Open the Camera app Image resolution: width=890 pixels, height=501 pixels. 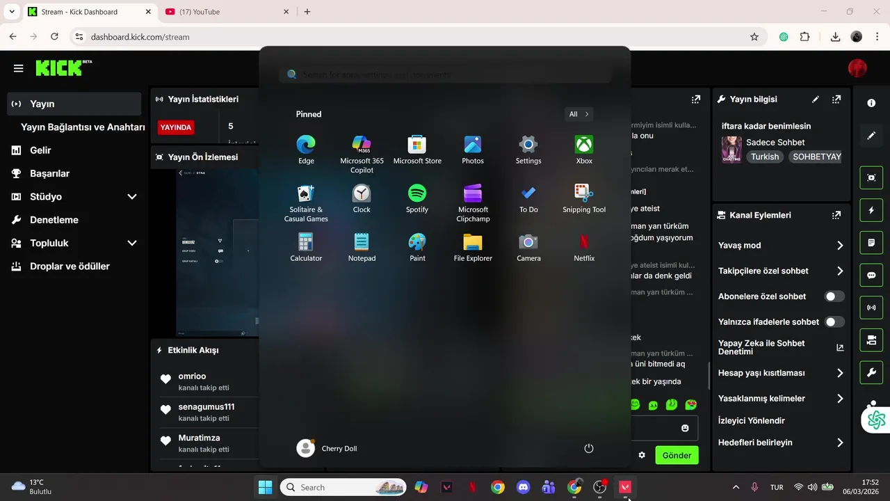pyautogui.click(x=528, y=248)
